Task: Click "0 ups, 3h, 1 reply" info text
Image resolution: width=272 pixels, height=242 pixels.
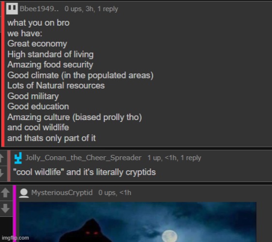Action: coord(91,9)
